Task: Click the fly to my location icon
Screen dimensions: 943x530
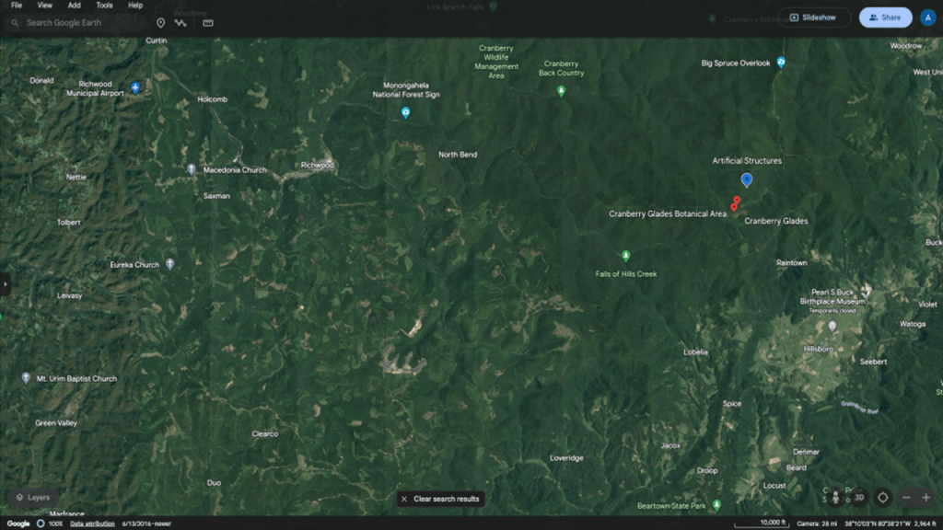Action: (882, 497)
